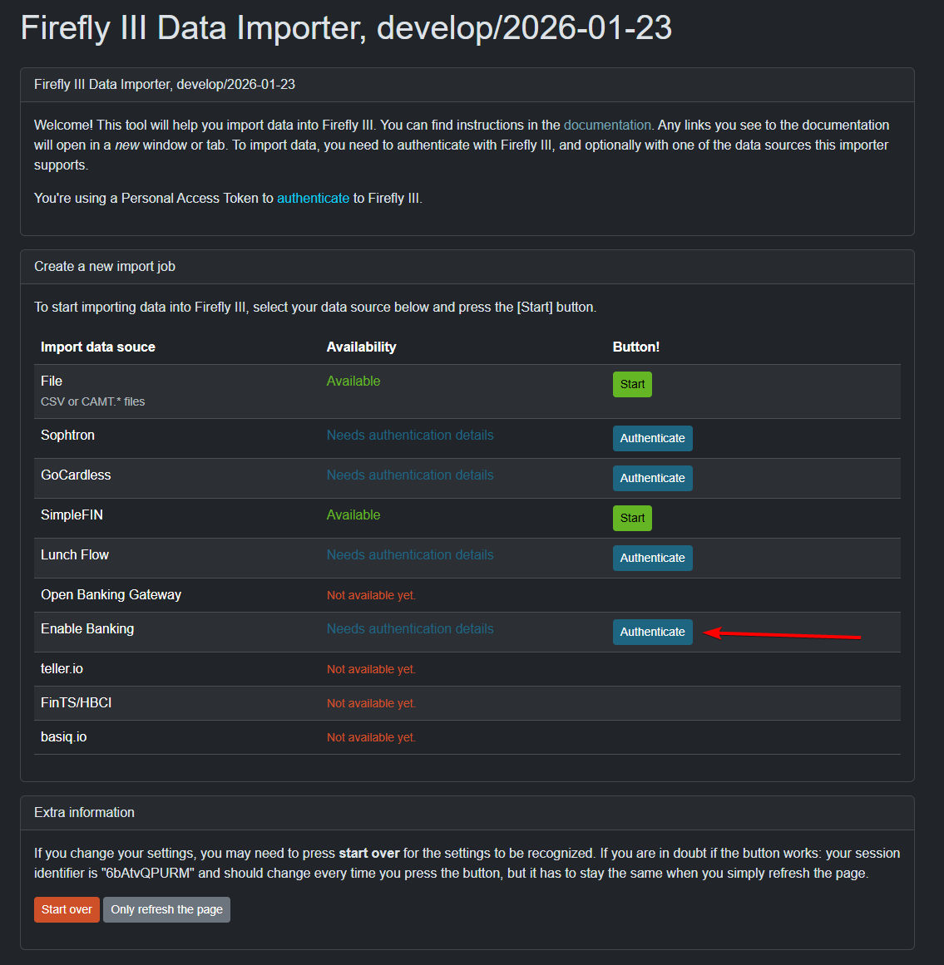Click Available status in SimpleFIN row
Screen dimensions: 944x965
tap(353, 515)
